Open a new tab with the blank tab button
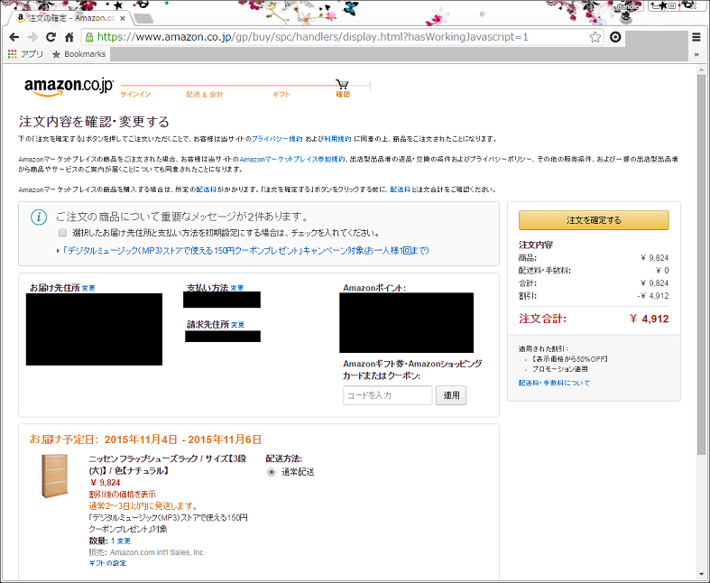 click(x=143, y=19)
